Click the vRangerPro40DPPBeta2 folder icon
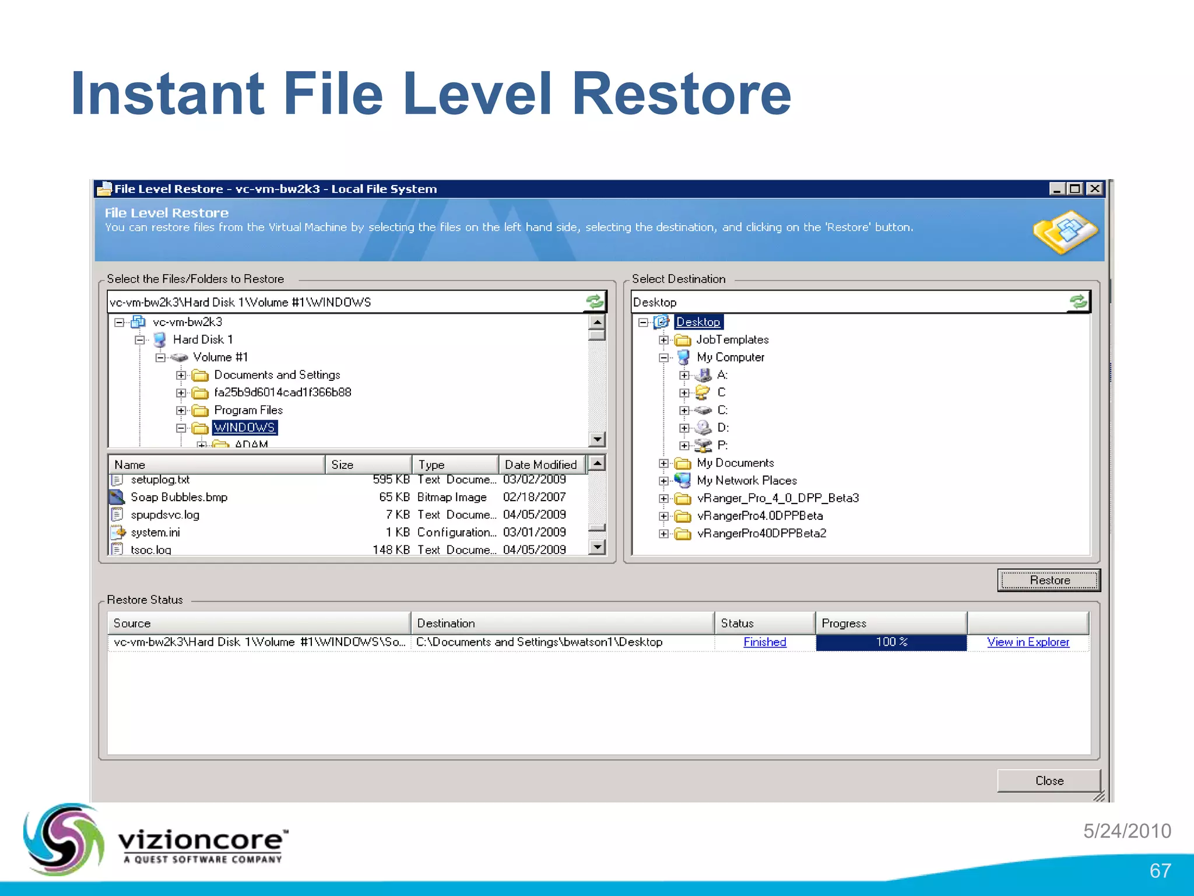1194x896 pixels. [x=683, y=534]
